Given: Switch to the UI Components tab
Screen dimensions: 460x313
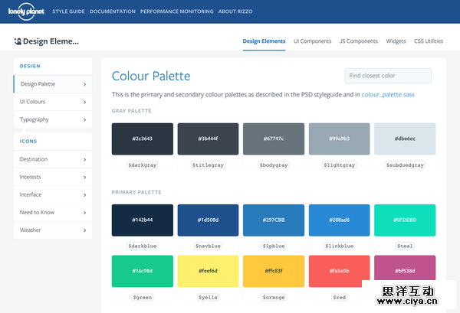Looking at the screenshot, I should pyautogui.click(x=312, y=41).
